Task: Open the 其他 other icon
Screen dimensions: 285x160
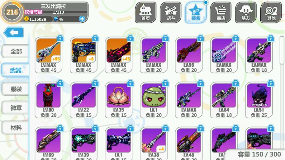Action: [271, 12]
